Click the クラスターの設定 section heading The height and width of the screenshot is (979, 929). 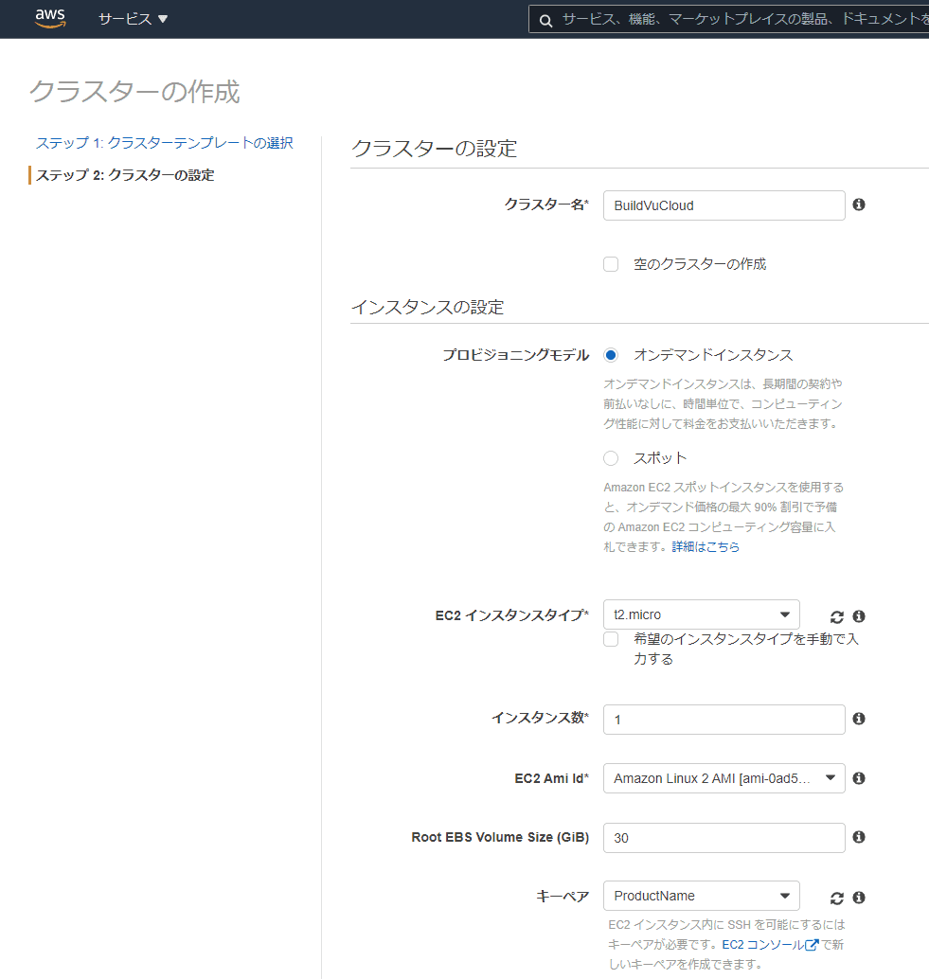(x=434, y=149)
